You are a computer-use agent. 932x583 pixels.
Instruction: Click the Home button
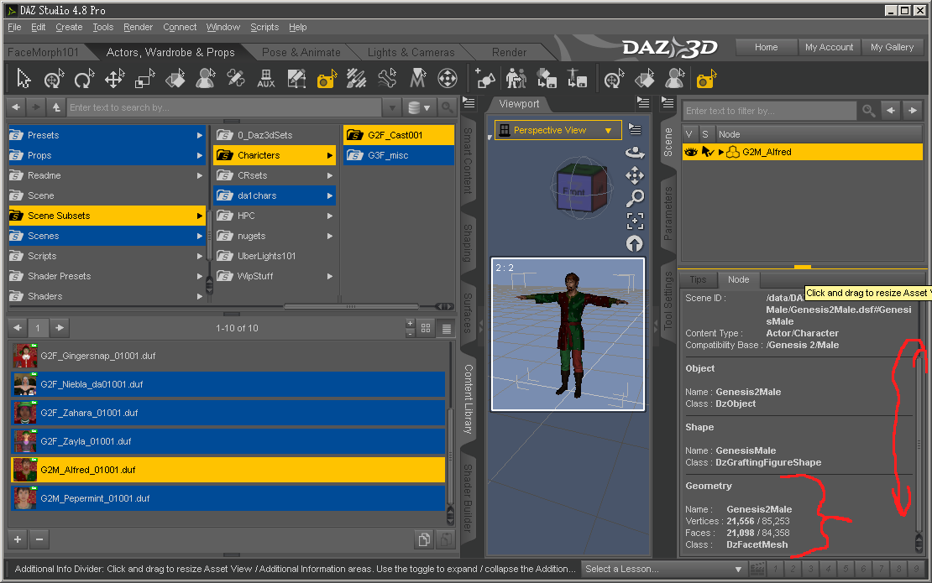pos(766,47)
